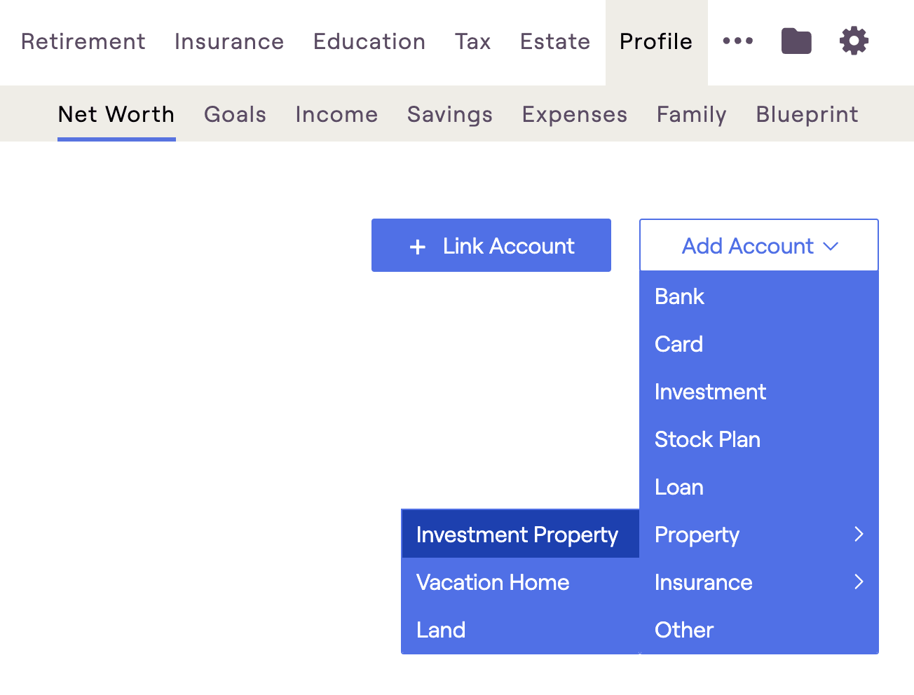
Task: Expand the Insurance submenu arrow
Action: (859, 582)
